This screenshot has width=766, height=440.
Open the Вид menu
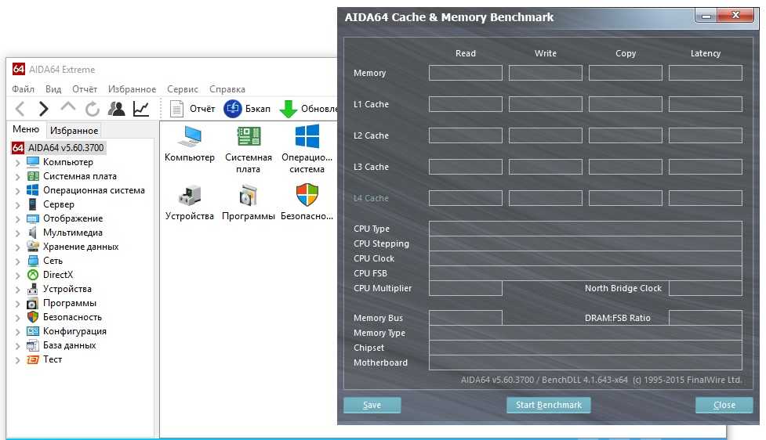click(x=53, y=88)
